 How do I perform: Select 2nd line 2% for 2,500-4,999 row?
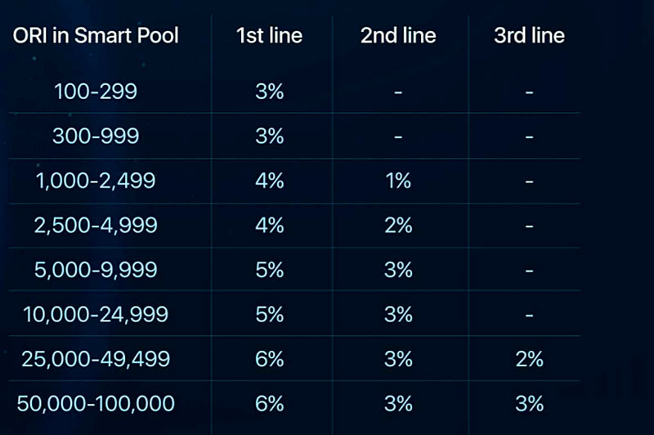[x=398, y=225]
